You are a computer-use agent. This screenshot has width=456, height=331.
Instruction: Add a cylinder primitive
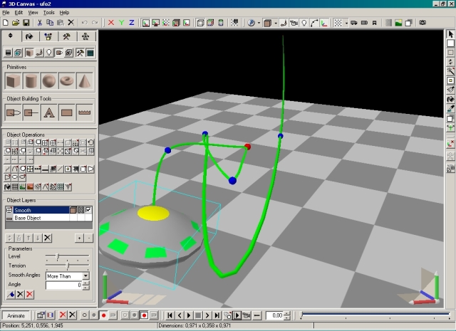click(31, 80)
